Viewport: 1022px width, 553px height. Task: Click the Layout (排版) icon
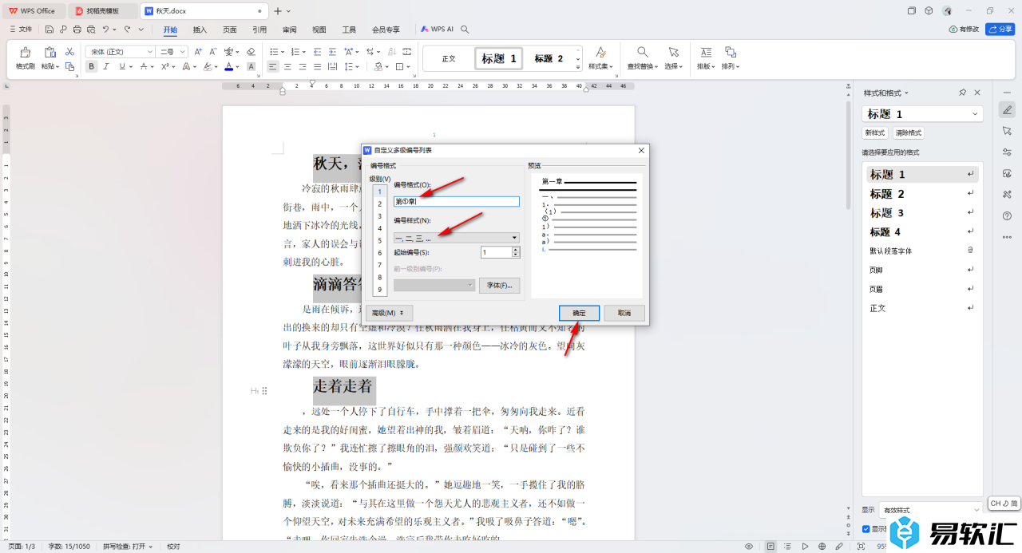pyautogui.click(x=706, y=52)
